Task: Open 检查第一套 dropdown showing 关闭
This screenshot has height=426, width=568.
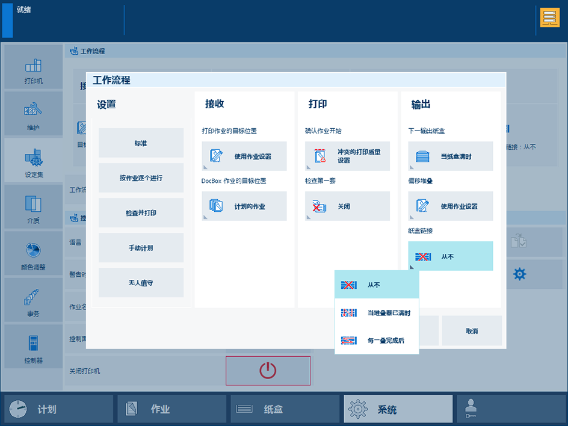Action: coord(347,206)
